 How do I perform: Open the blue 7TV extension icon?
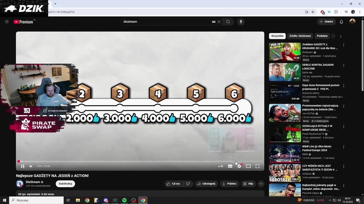(x=329, y=12)
